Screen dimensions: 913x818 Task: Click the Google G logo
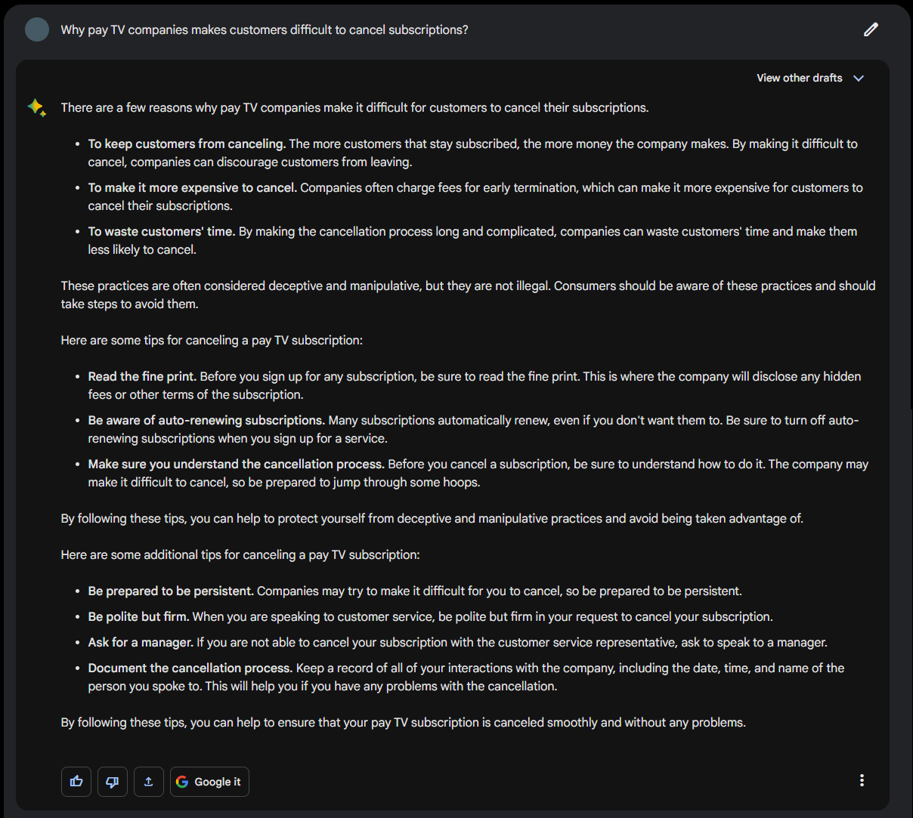[x=182, y=782]
